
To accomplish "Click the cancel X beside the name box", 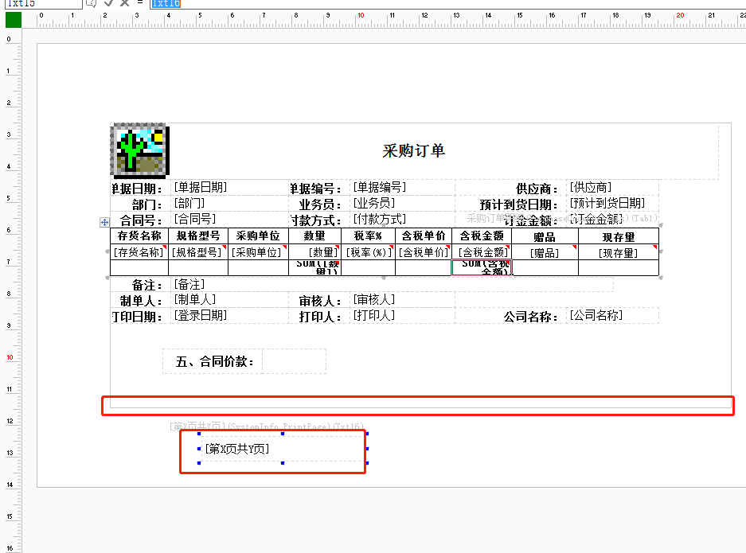I will coord(125,3).
